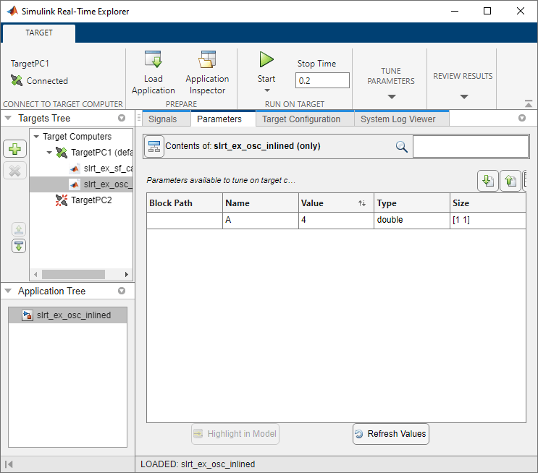Select parameter name cell A

pos(261,220)
